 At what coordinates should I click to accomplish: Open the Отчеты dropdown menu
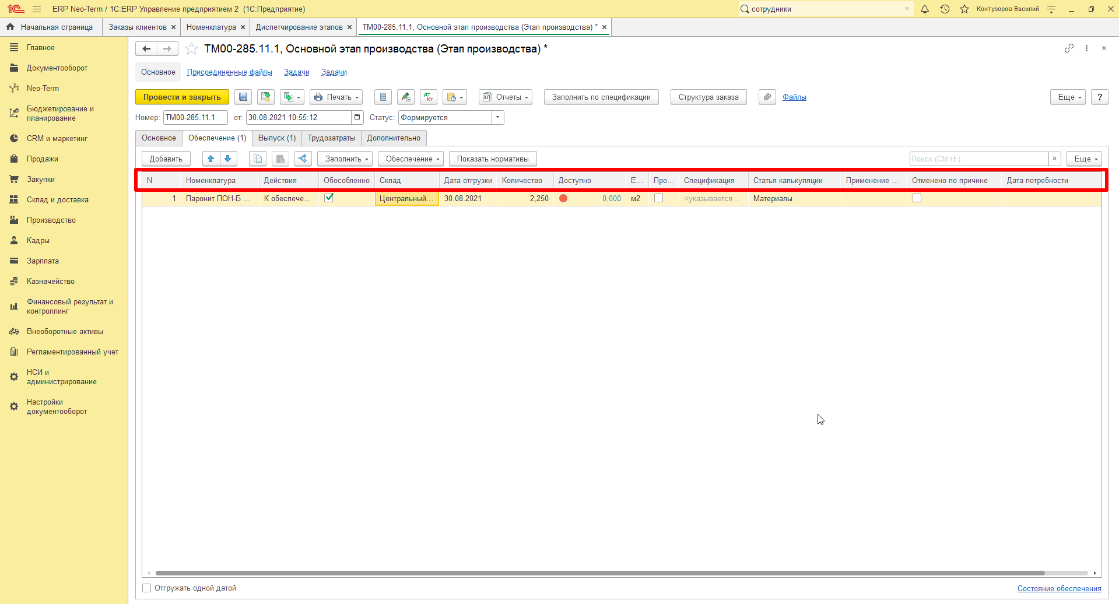tap(506, 97)
